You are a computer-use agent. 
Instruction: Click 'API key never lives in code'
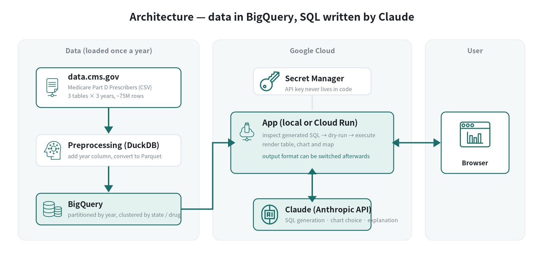coord(318,89)
